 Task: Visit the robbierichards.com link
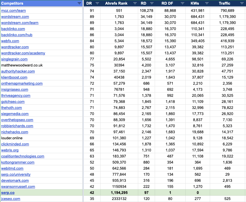click(17, 126)
